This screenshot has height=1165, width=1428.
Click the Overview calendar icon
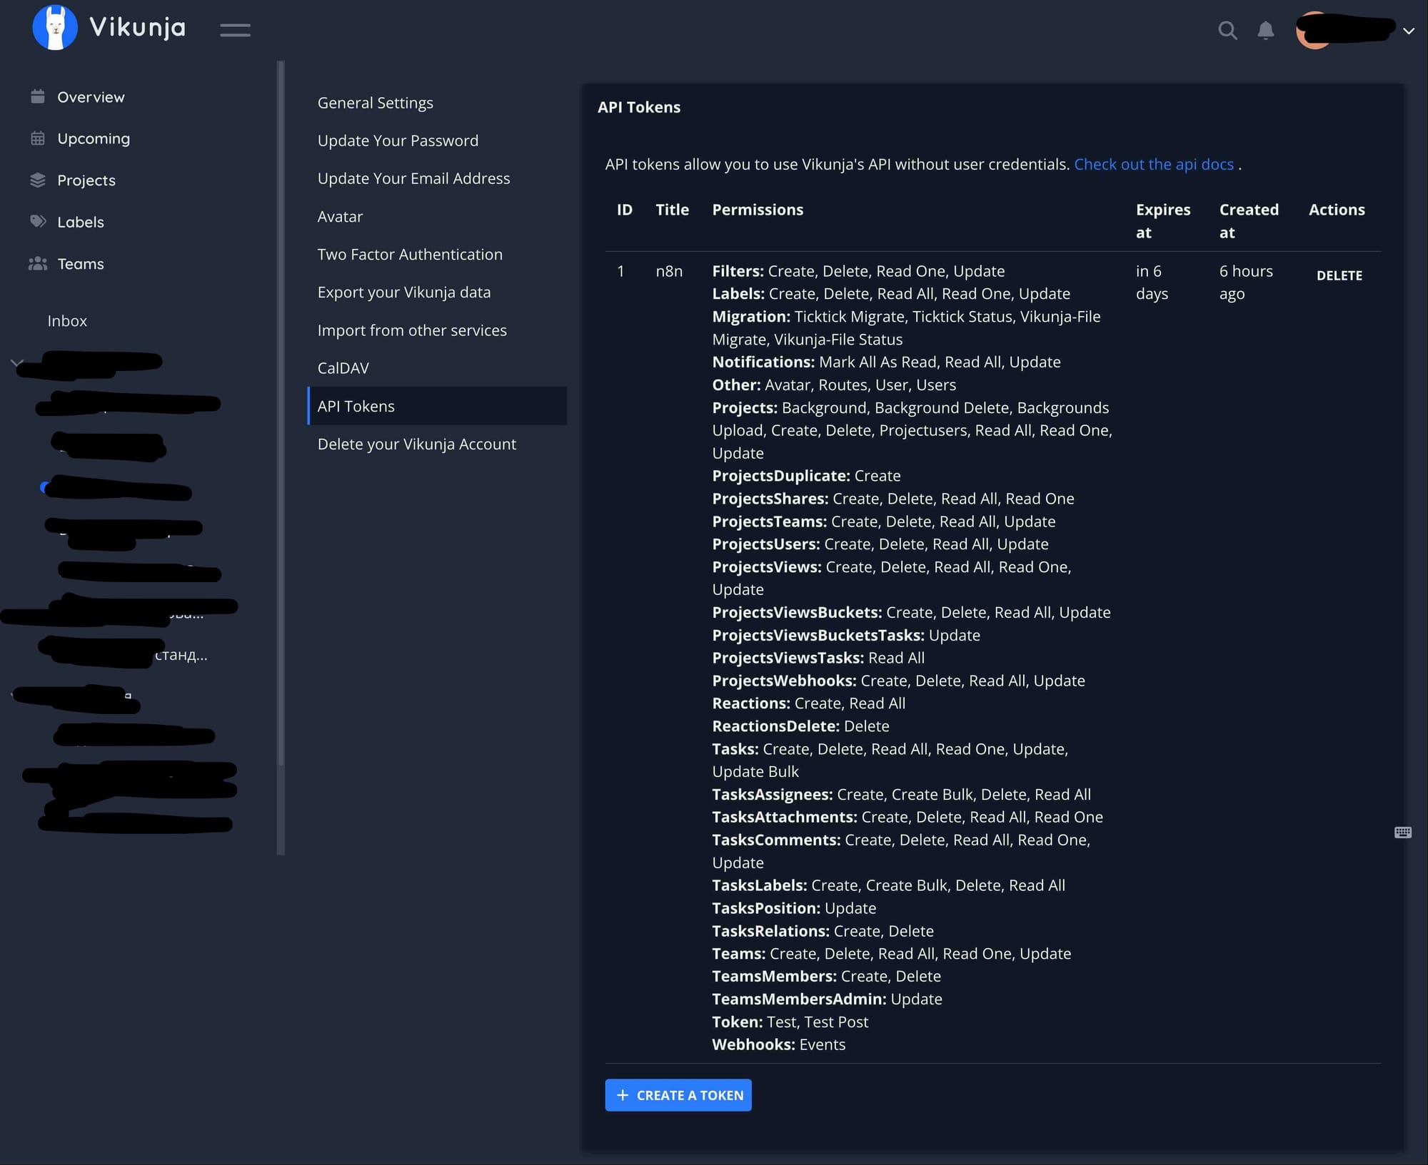click(x=38, y=96)
